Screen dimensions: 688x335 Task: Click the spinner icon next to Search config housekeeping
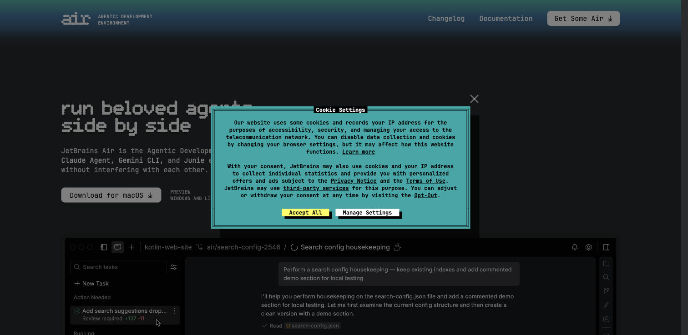pyautogui.click(x=294, y=247)
